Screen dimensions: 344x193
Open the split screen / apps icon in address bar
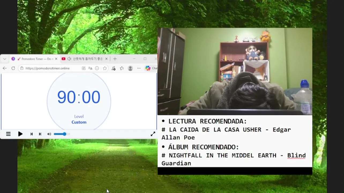(84, 68)
